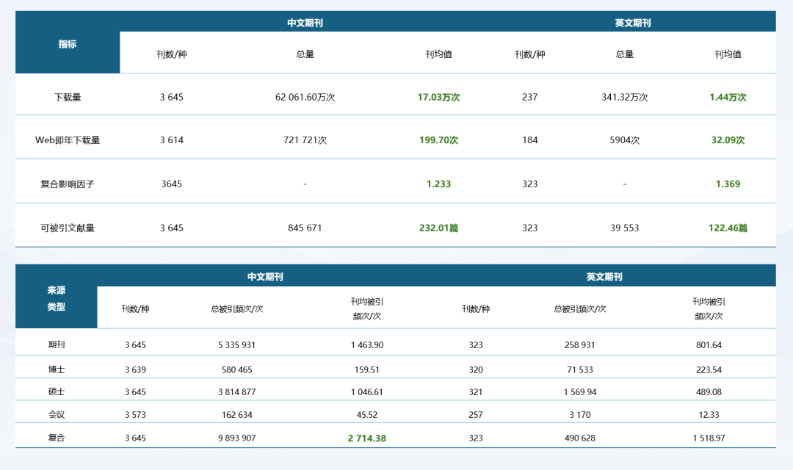Screen dimensions: 793x470
Task: Select the Web即年下载量 row label
Action: click(x=68, y=140)
